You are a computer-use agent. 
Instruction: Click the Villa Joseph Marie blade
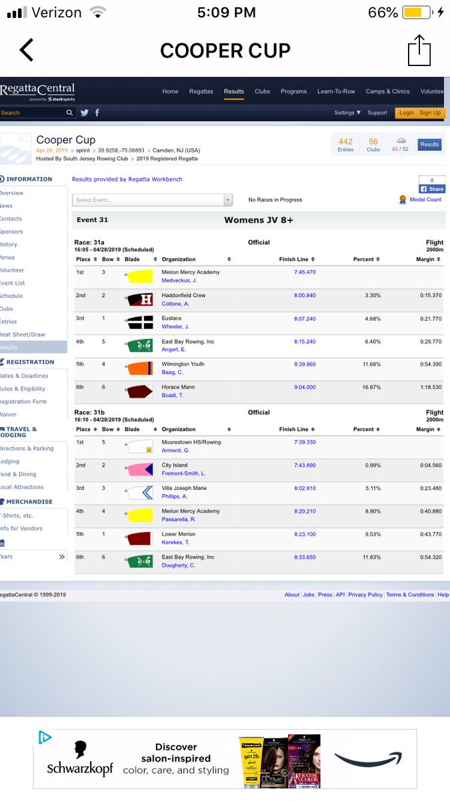coord(139,493)
